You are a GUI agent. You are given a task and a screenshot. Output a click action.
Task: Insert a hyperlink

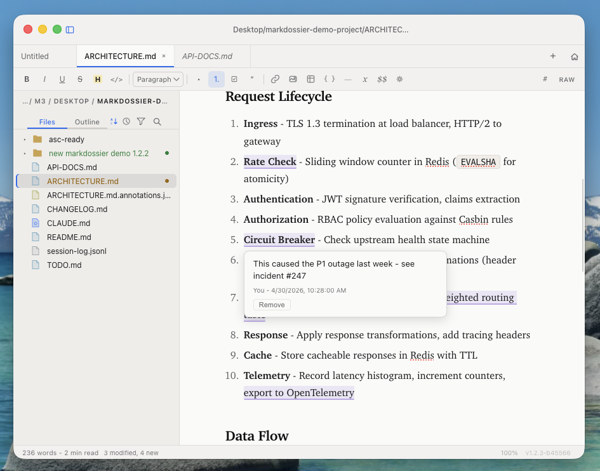click(x=275, y=79)
